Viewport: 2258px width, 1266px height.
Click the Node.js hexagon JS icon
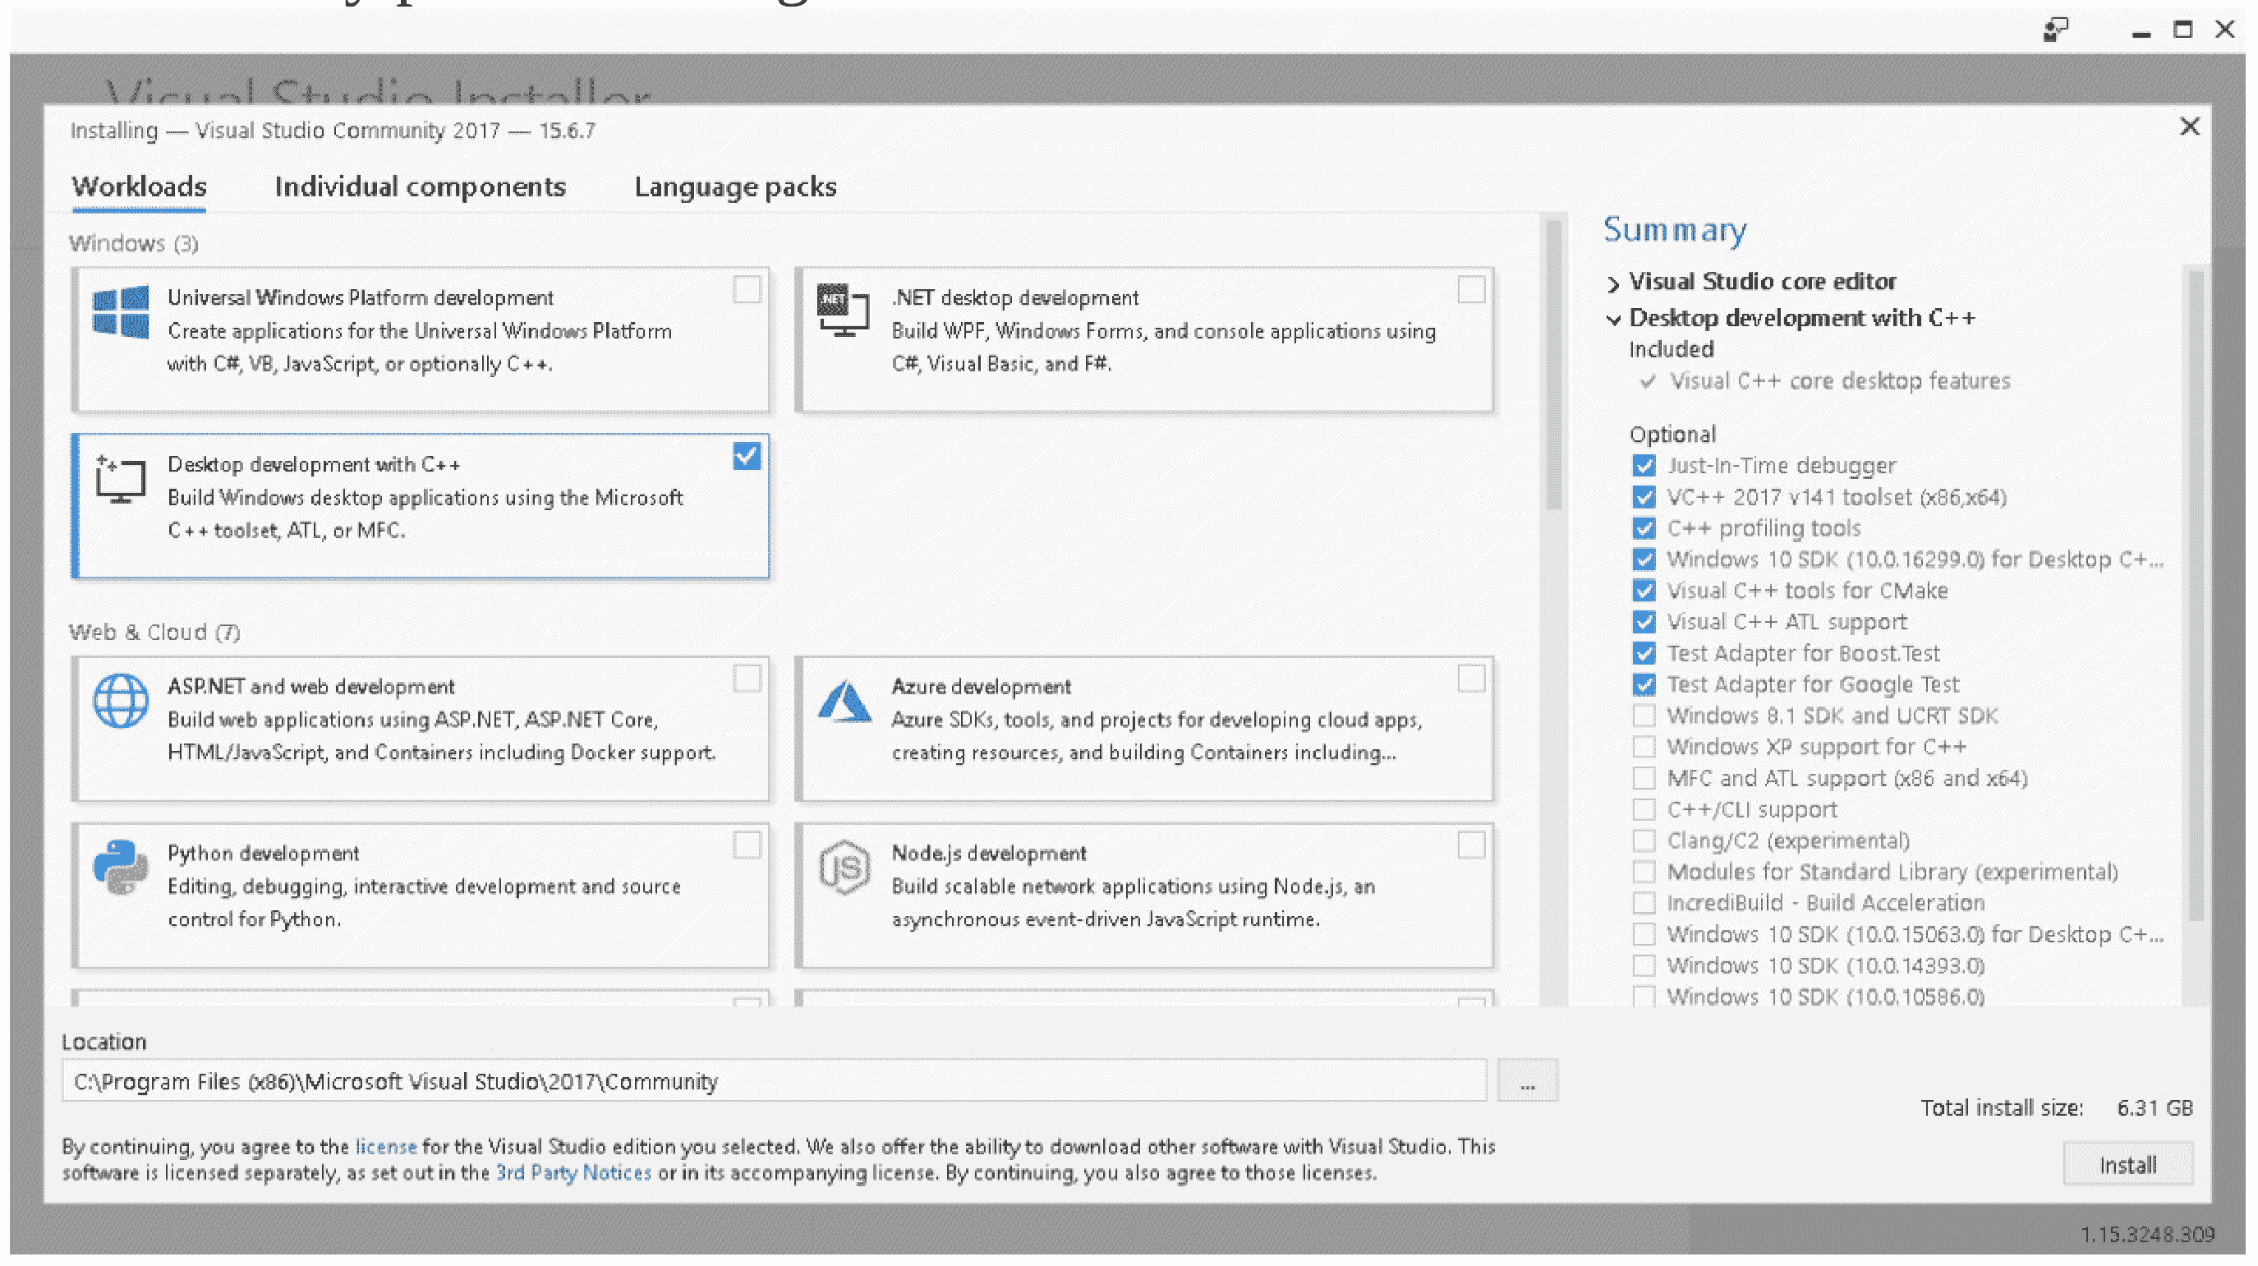[x=844, y=867]
